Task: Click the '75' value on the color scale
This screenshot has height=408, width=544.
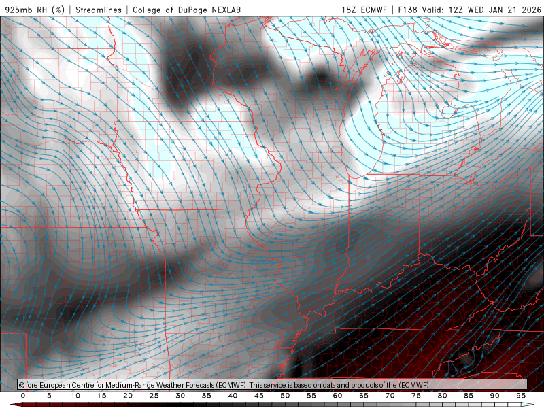Action: [416, 396]
